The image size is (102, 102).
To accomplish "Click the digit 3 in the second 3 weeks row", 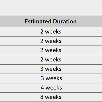I will tap(42, 78).
